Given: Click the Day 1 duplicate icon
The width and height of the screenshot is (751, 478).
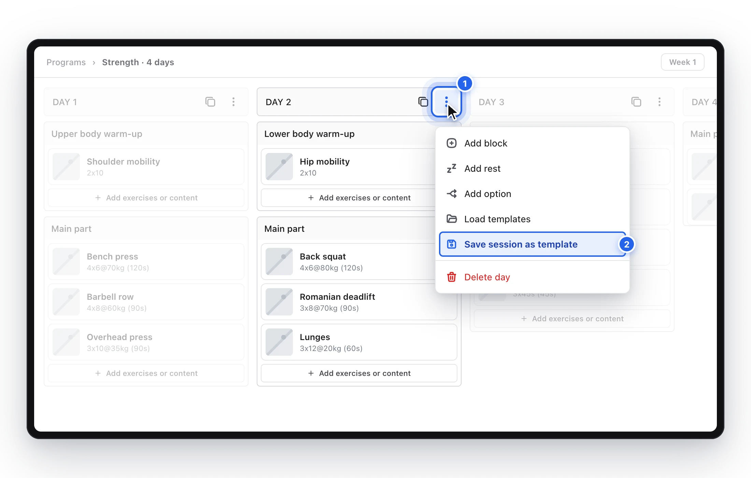Looking at the screenshot, I should pyautogui.click(x=210, y=102).
